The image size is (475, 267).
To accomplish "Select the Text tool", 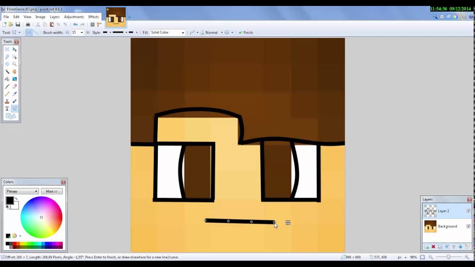I will point(7,109).
